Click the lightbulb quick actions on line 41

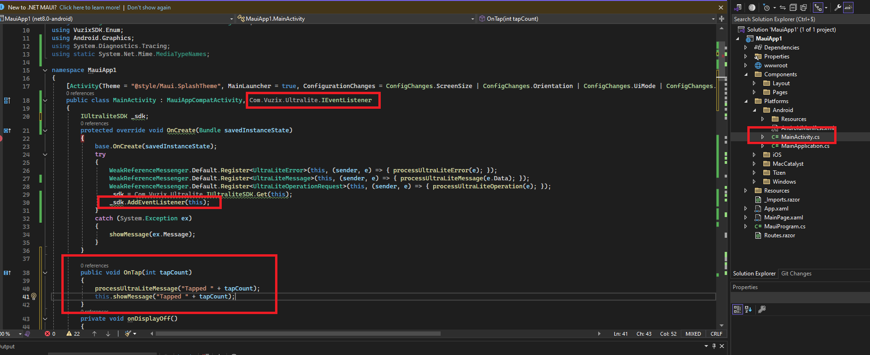point(33,297)
